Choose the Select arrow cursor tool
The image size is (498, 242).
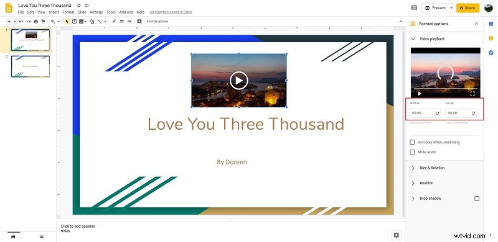pos(67,22)
